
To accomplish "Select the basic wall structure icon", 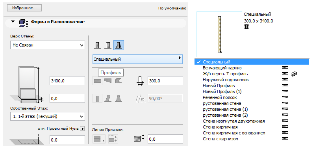I will 97,45.
